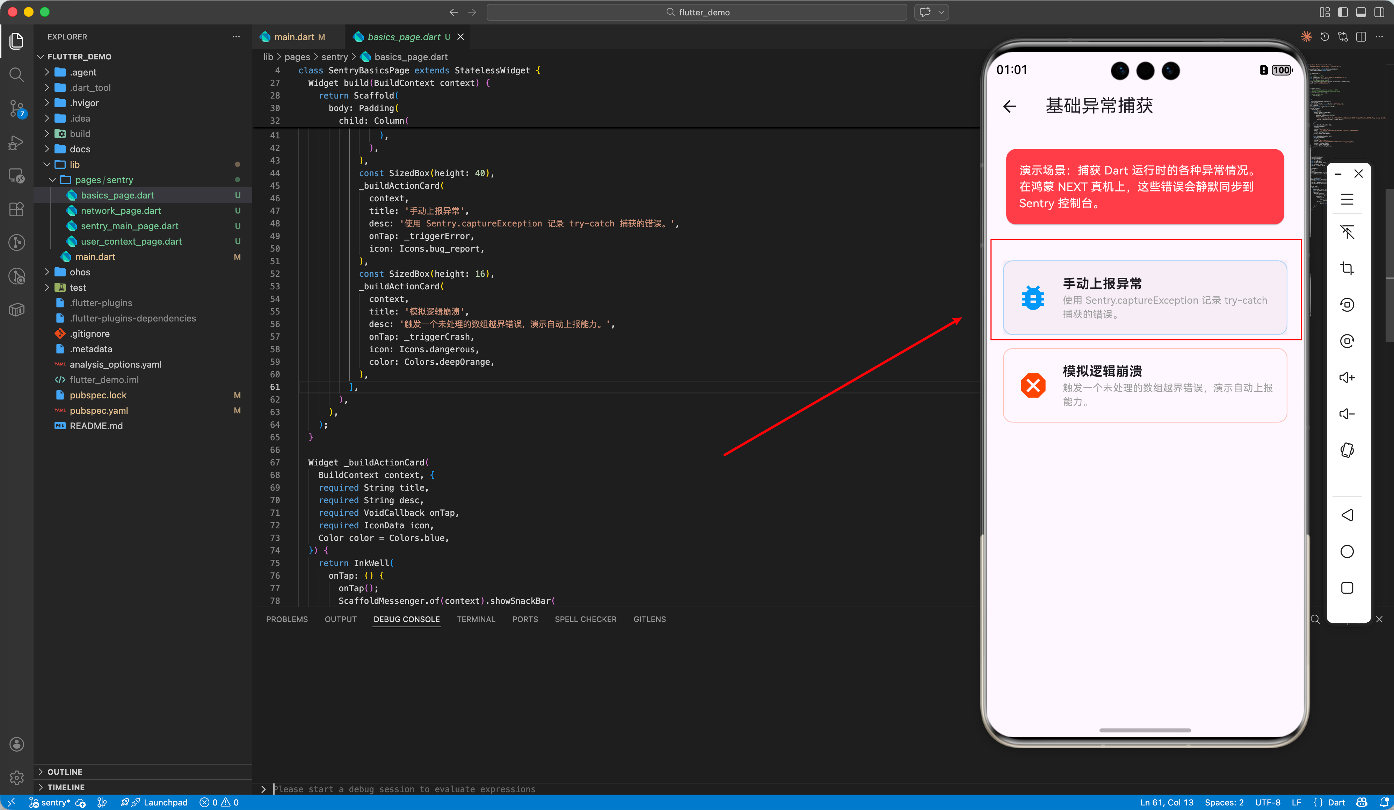Open the Run and Debug view
Viewport: 1394px width, 810px height.
click(x=17, y=143)
